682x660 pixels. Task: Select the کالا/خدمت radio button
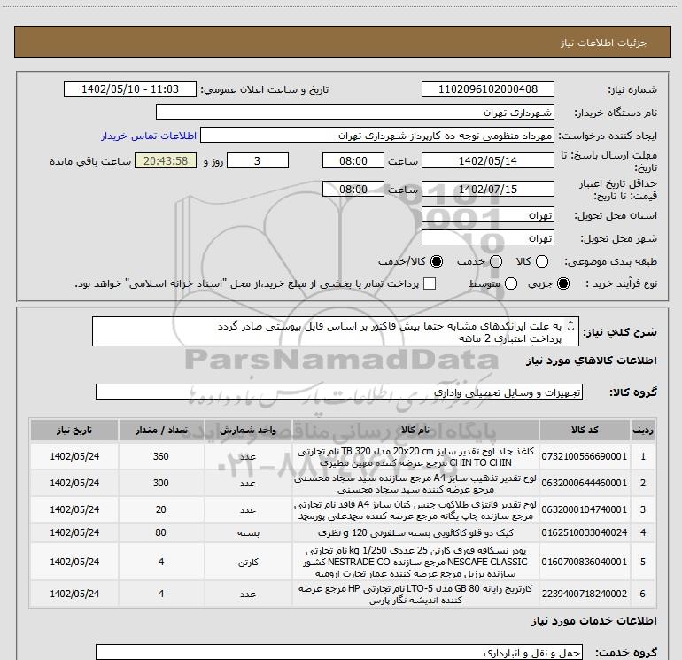(x=437, y=261)
